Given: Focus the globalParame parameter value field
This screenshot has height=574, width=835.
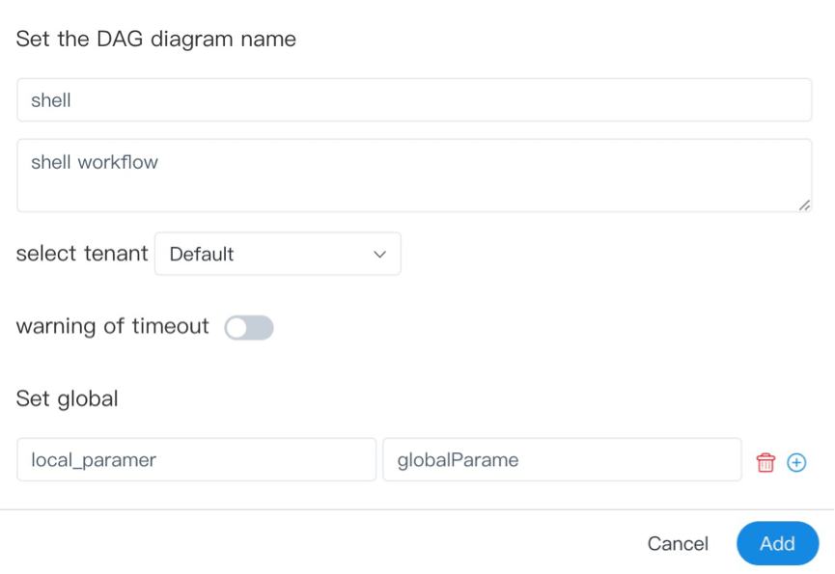Looking at the screenshot, I should (x=562, y=460).
